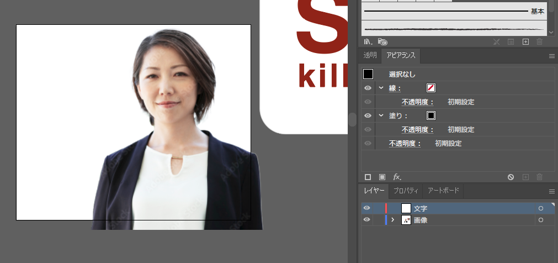This screenshot has width=558, height=263.
Task: Hide the 文字 layer
Action: (366, 208)
